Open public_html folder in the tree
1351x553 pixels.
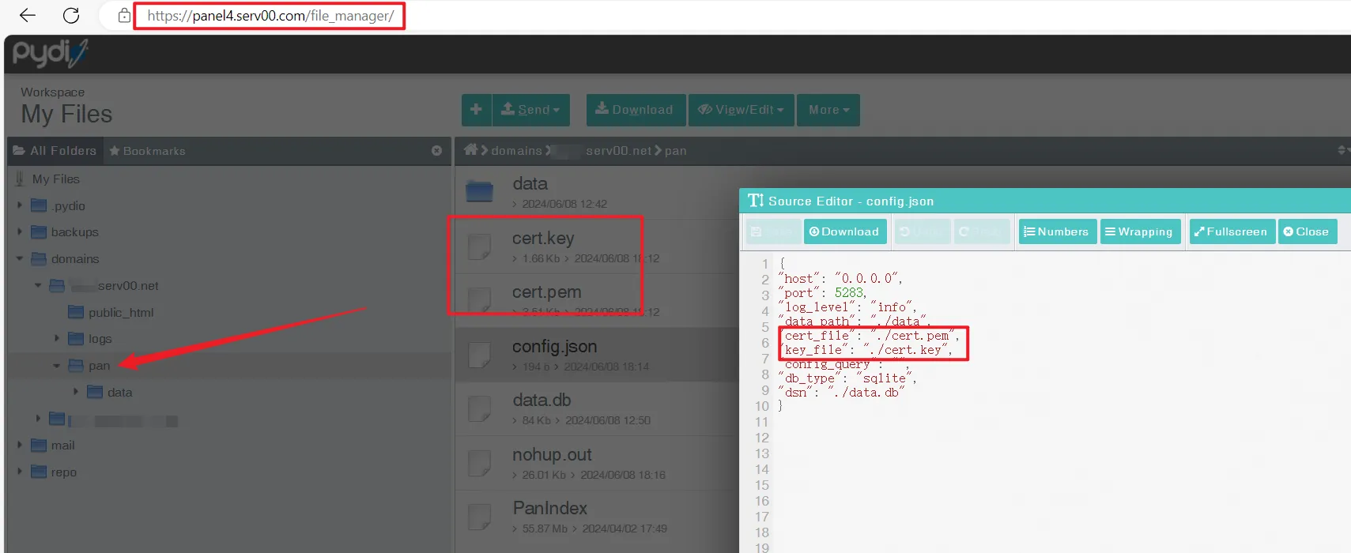(121, 312)
